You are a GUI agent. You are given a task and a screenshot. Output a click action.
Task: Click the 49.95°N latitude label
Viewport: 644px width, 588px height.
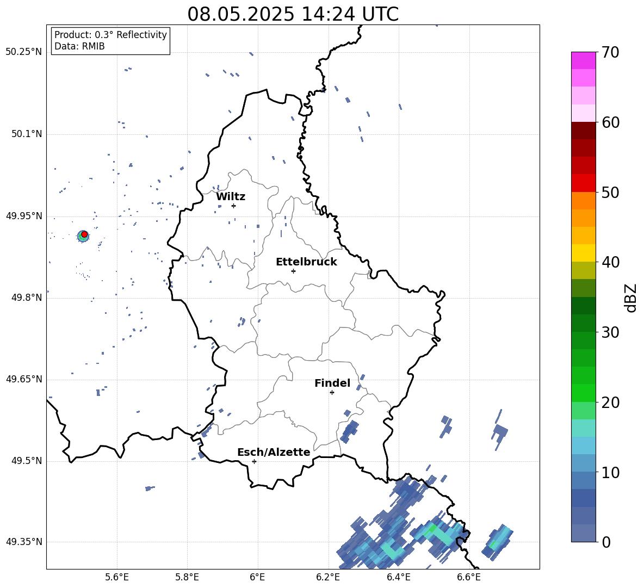(23, 216)
